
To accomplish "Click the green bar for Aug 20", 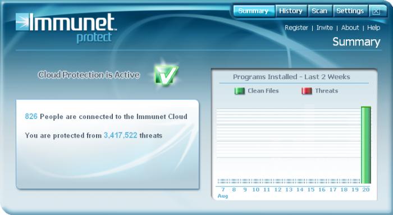I will click(366, 145).
